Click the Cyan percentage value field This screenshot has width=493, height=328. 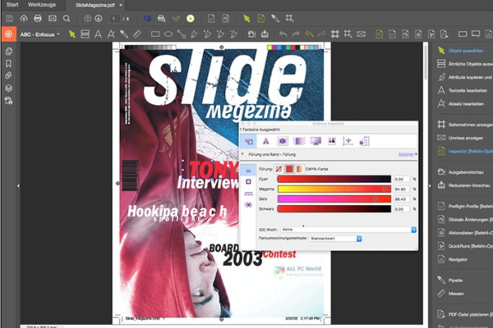pos(402,180)
